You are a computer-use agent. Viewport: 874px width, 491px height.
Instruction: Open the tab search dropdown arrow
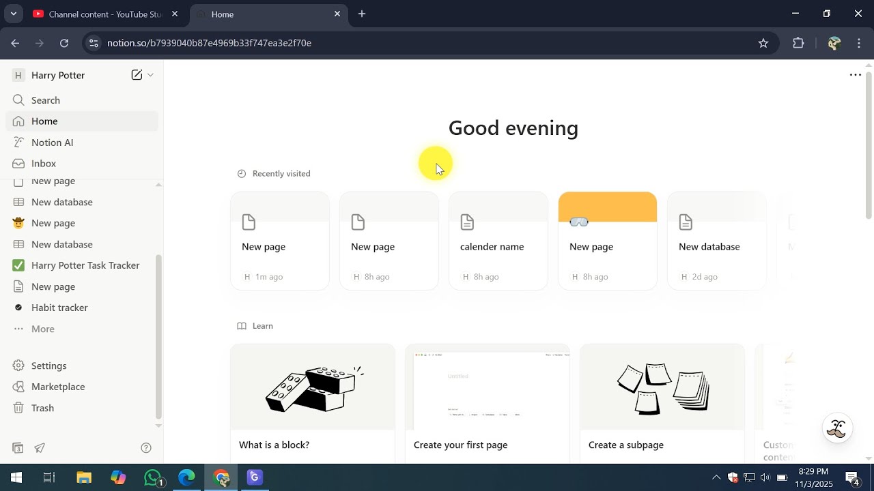(13, 14)
